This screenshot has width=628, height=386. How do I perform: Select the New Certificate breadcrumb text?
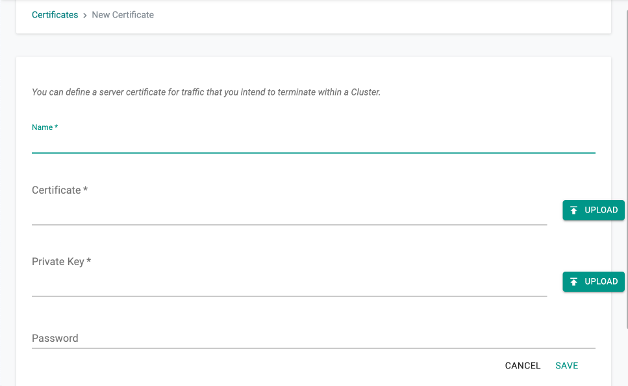click(123, 15)
